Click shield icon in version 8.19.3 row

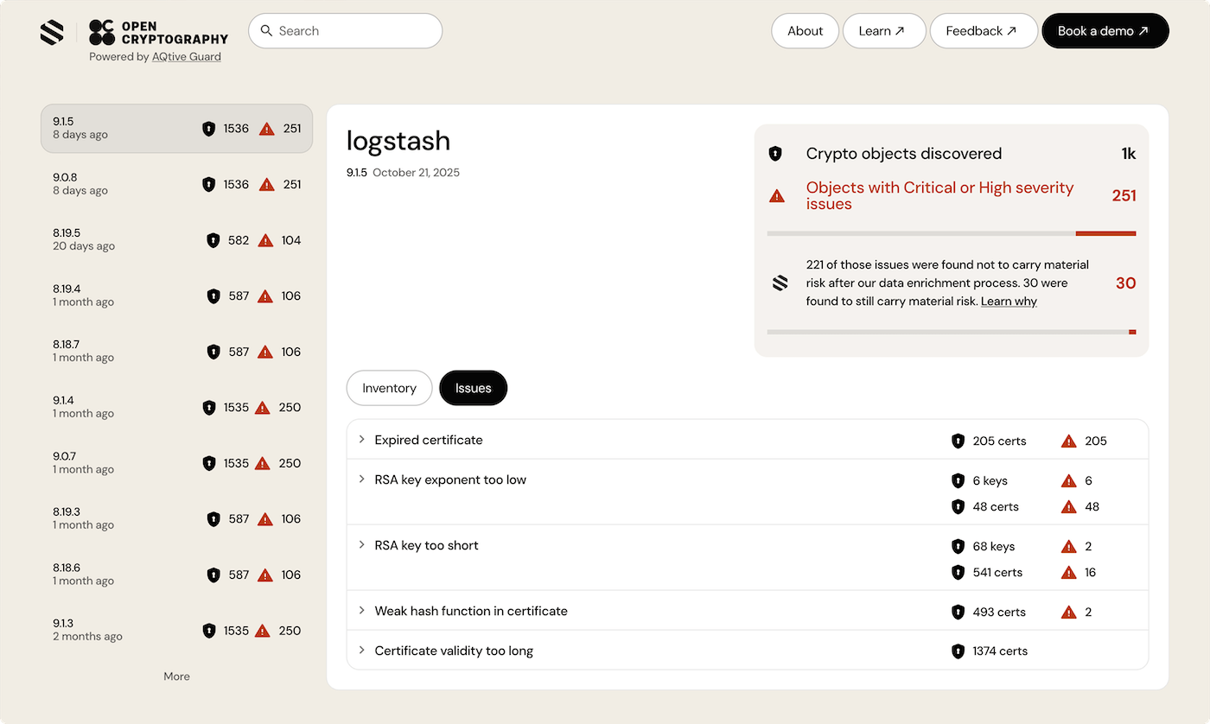(x=213, y=518)
